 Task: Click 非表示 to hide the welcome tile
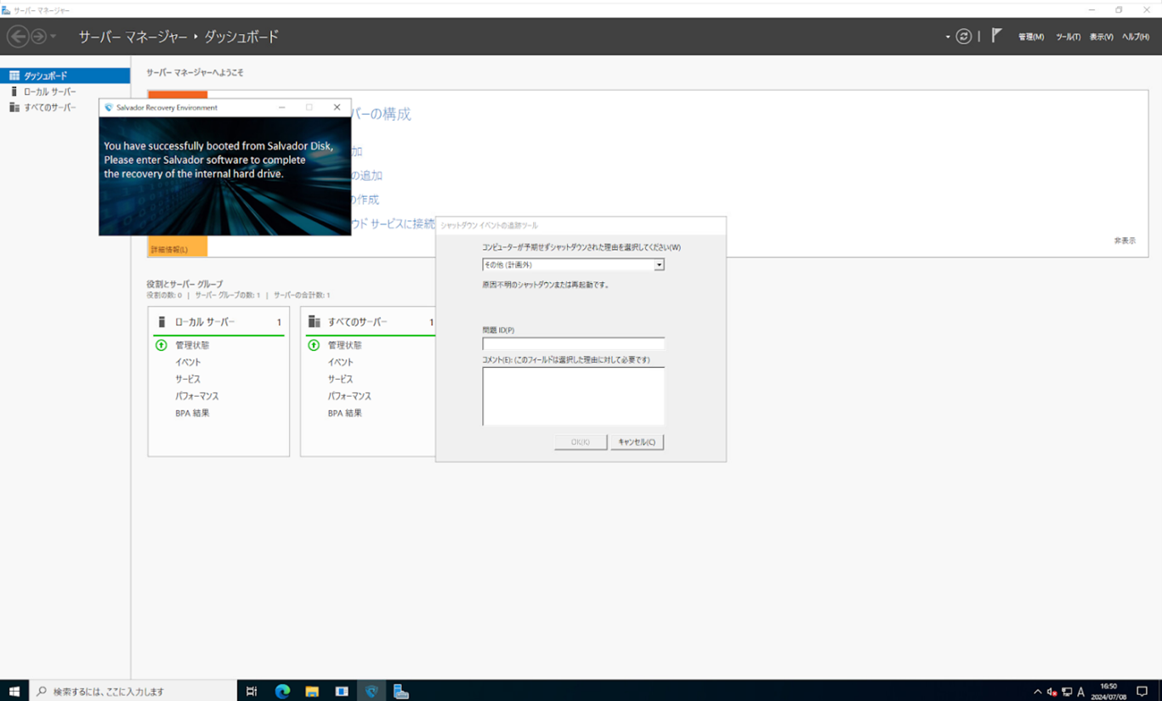(x=1125, y=240)
